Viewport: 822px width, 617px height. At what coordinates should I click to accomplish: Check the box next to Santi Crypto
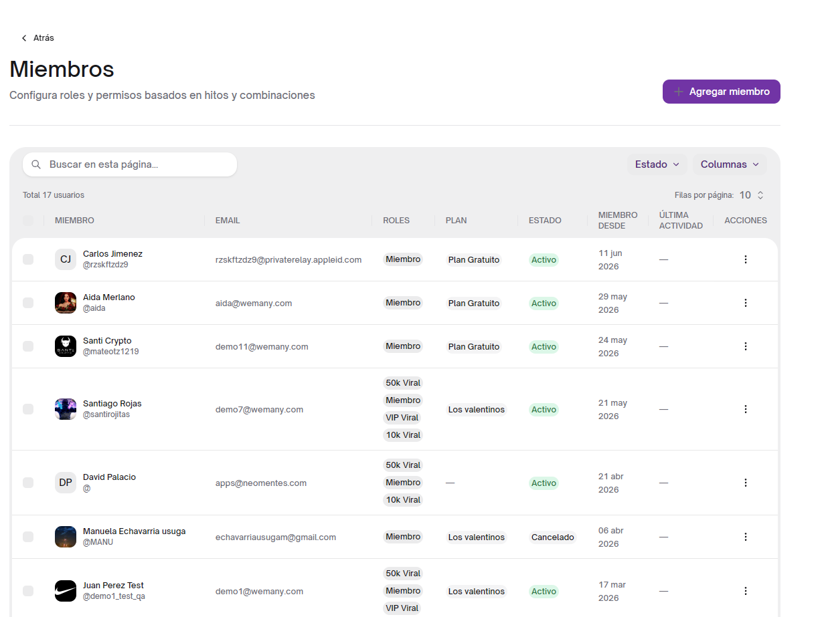pos(28,346)
